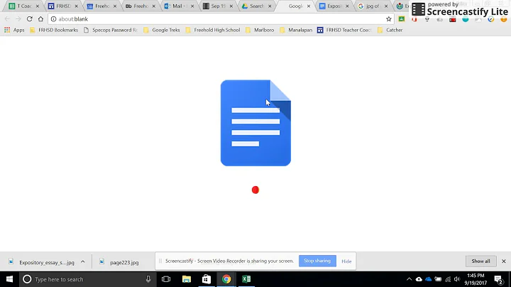Close the T Coac tab
The height and width of the screenshot is (287, 511).
(38, 6)
